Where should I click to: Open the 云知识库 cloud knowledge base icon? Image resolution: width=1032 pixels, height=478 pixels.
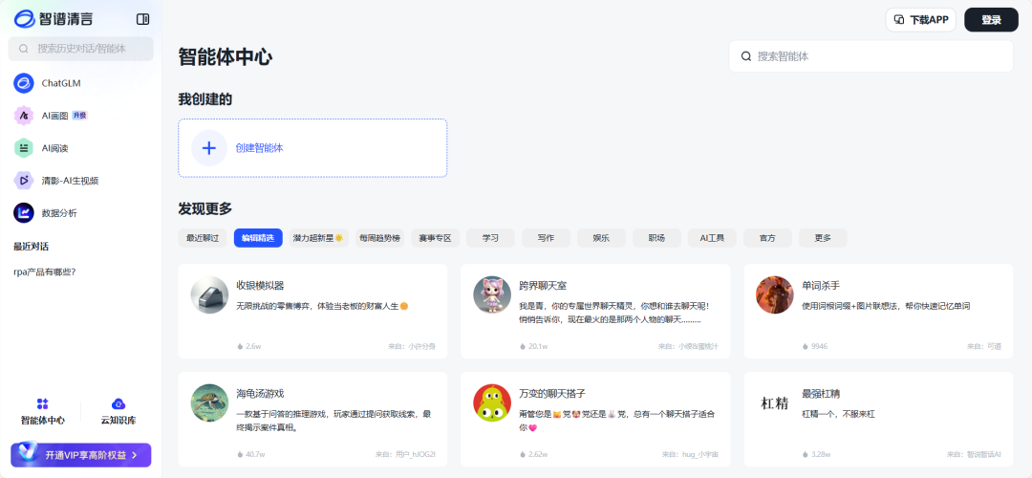tap(118, 403)
